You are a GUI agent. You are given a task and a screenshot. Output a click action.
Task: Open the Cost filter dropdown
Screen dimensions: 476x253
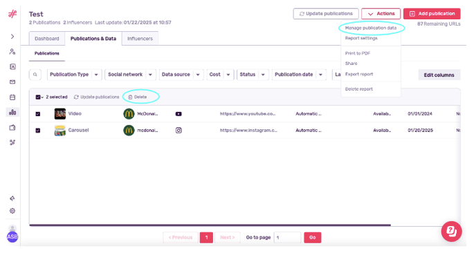(220, 75)
